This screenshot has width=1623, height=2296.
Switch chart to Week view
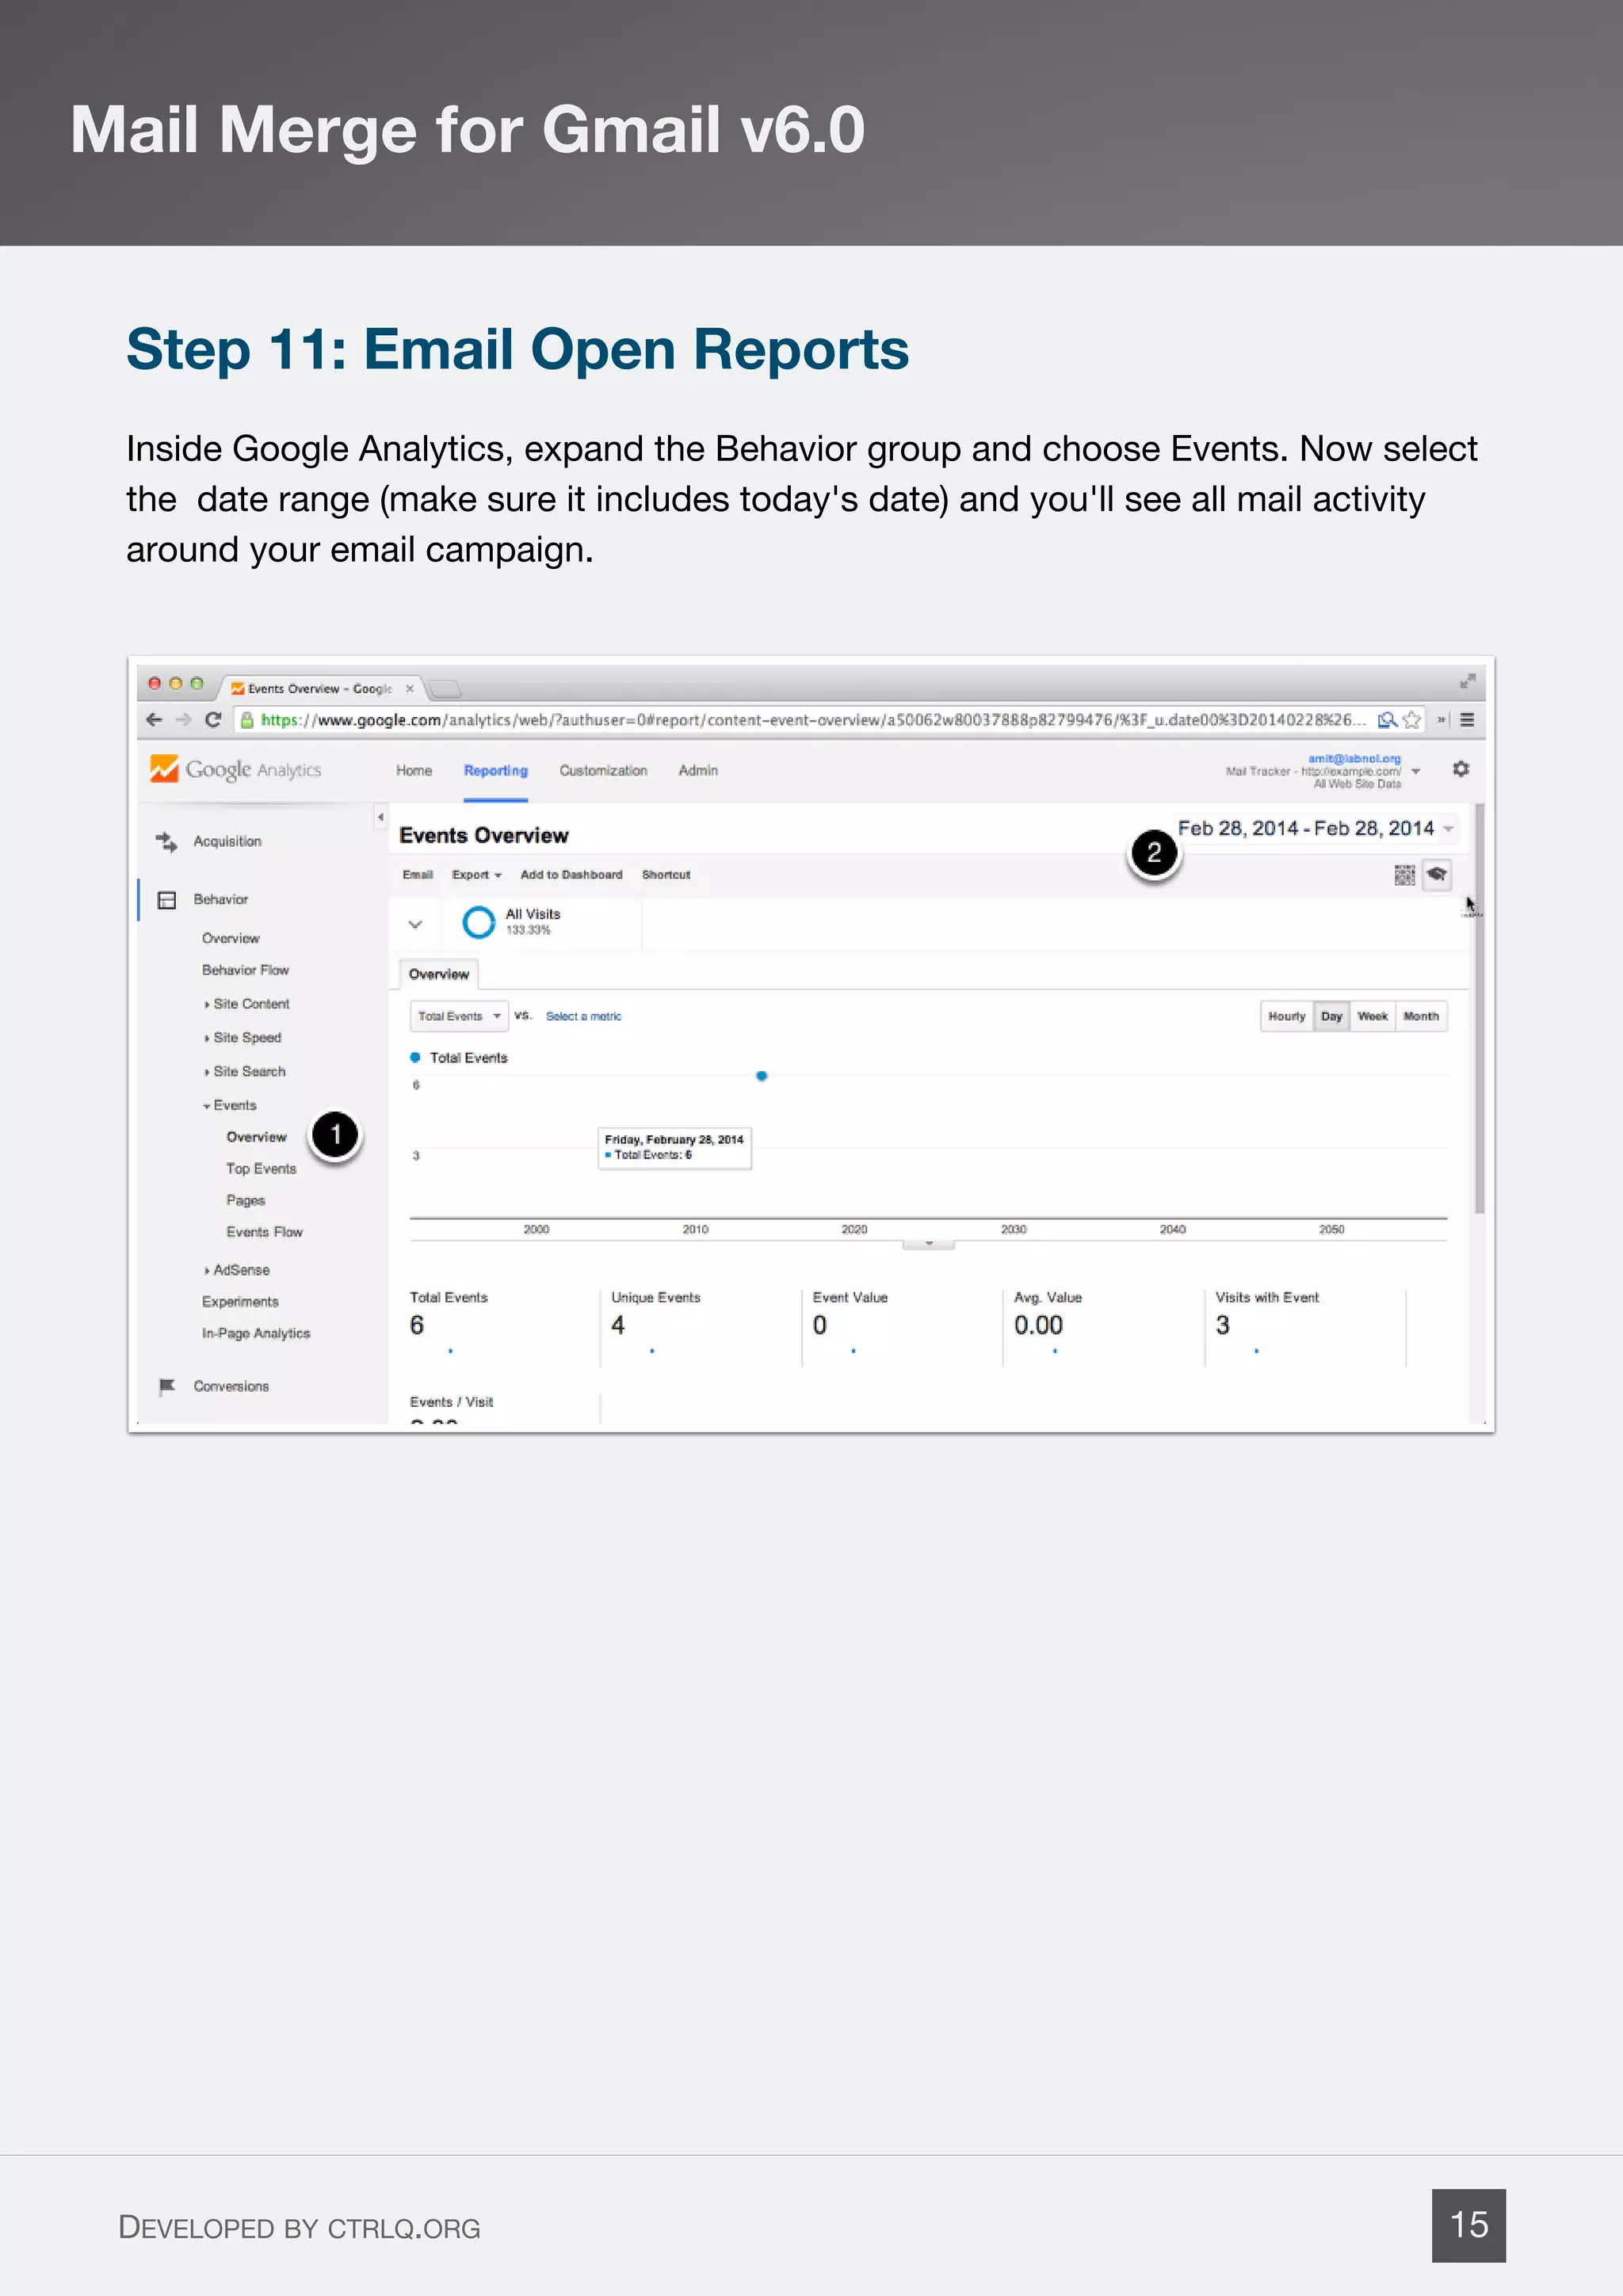(1372, 1016)
